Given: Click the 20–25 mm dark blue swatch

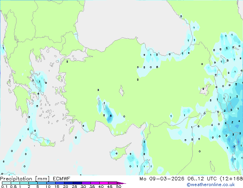Looking at the screenshot, I should coord(69,183).
